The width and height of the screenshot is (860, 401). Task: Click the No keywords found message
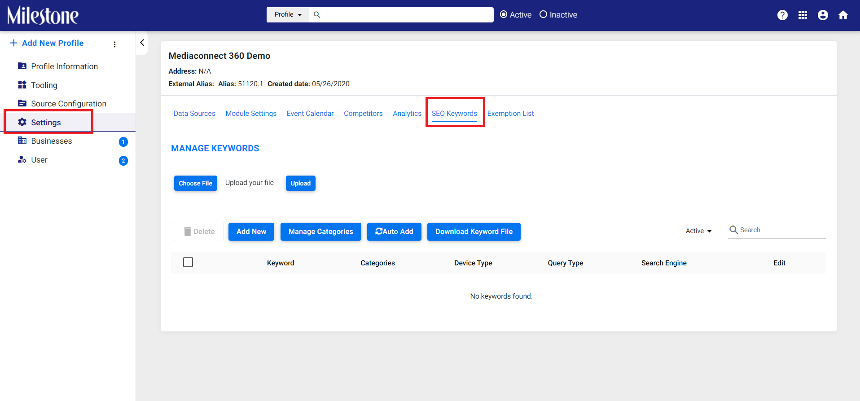(501, 296)
